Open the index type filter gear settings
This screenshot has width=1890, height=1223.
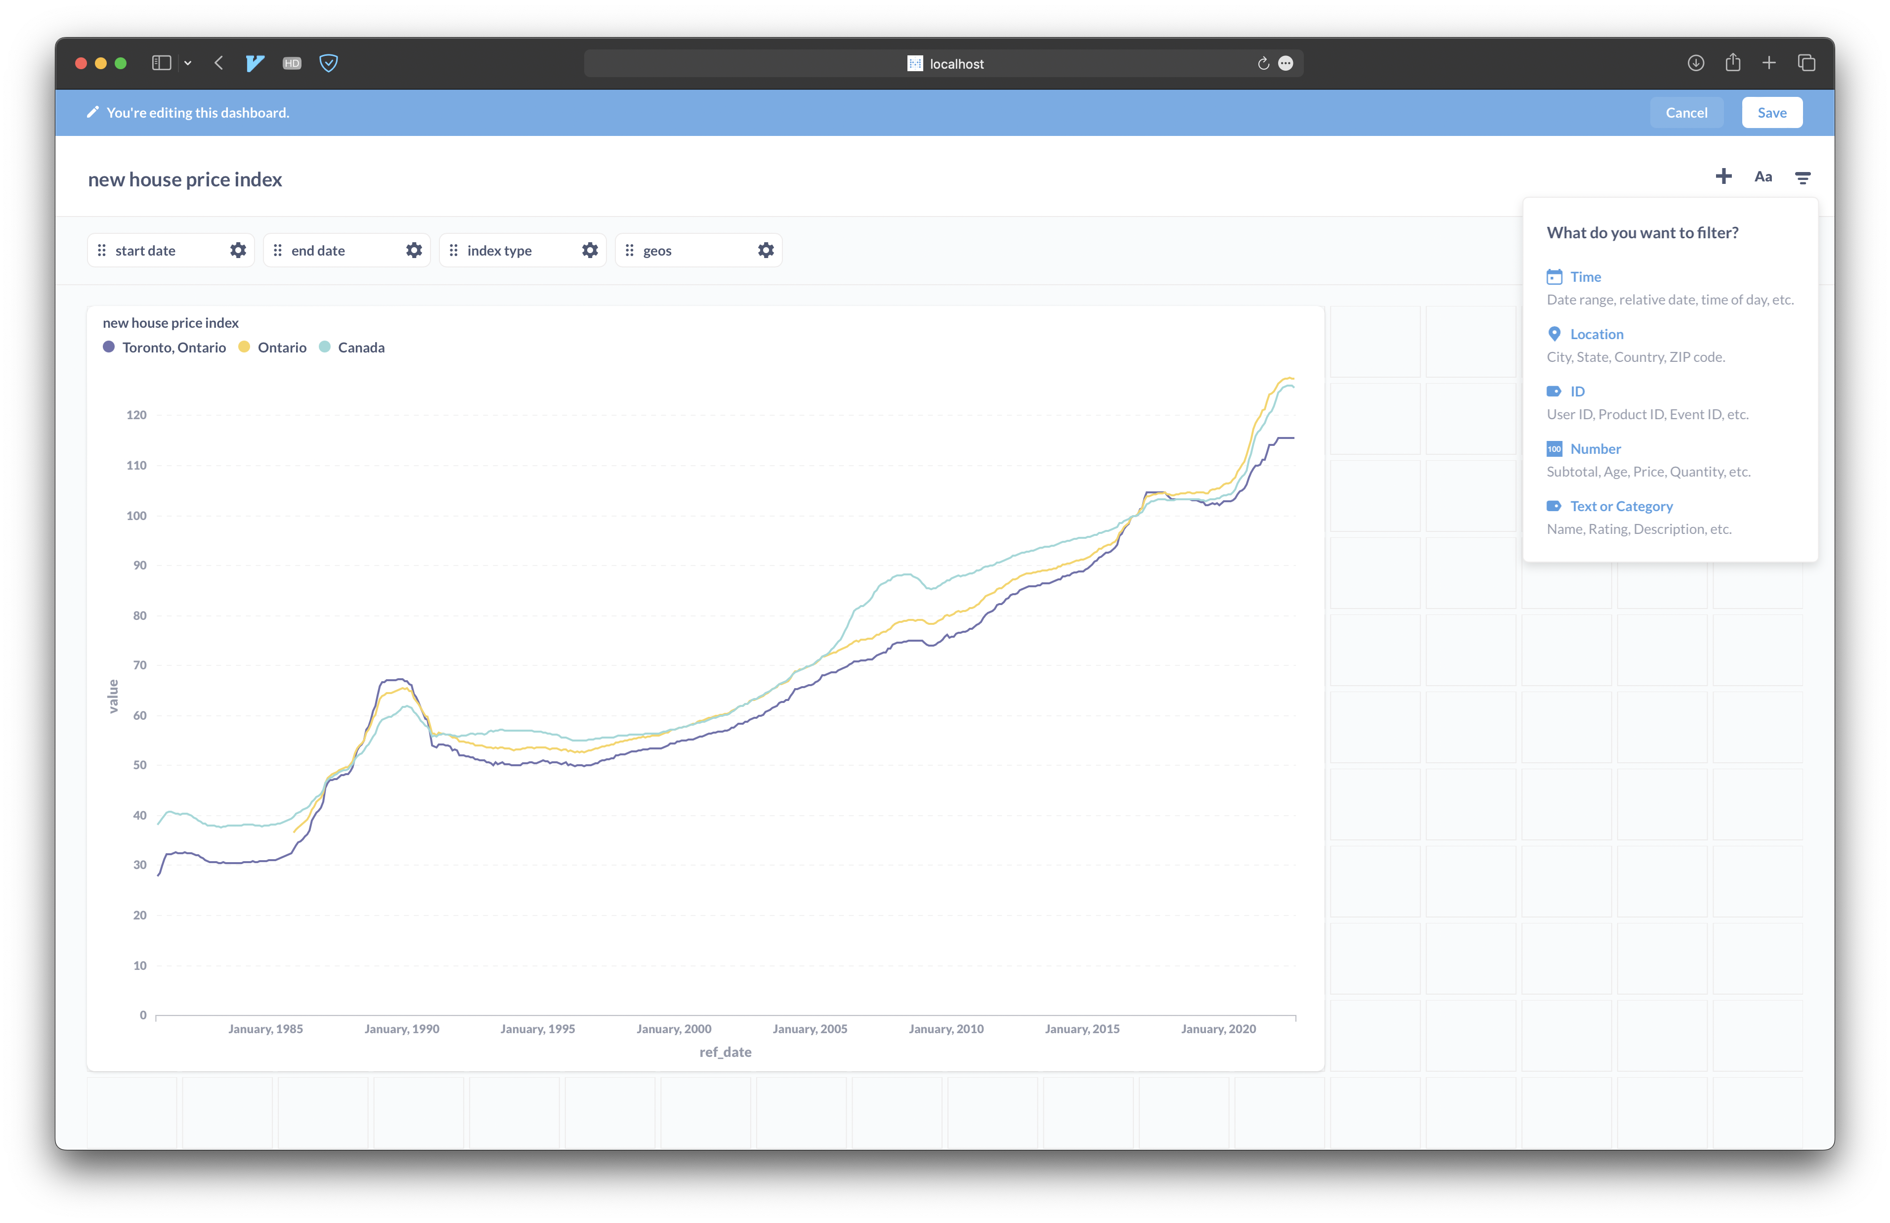point(590,251)
